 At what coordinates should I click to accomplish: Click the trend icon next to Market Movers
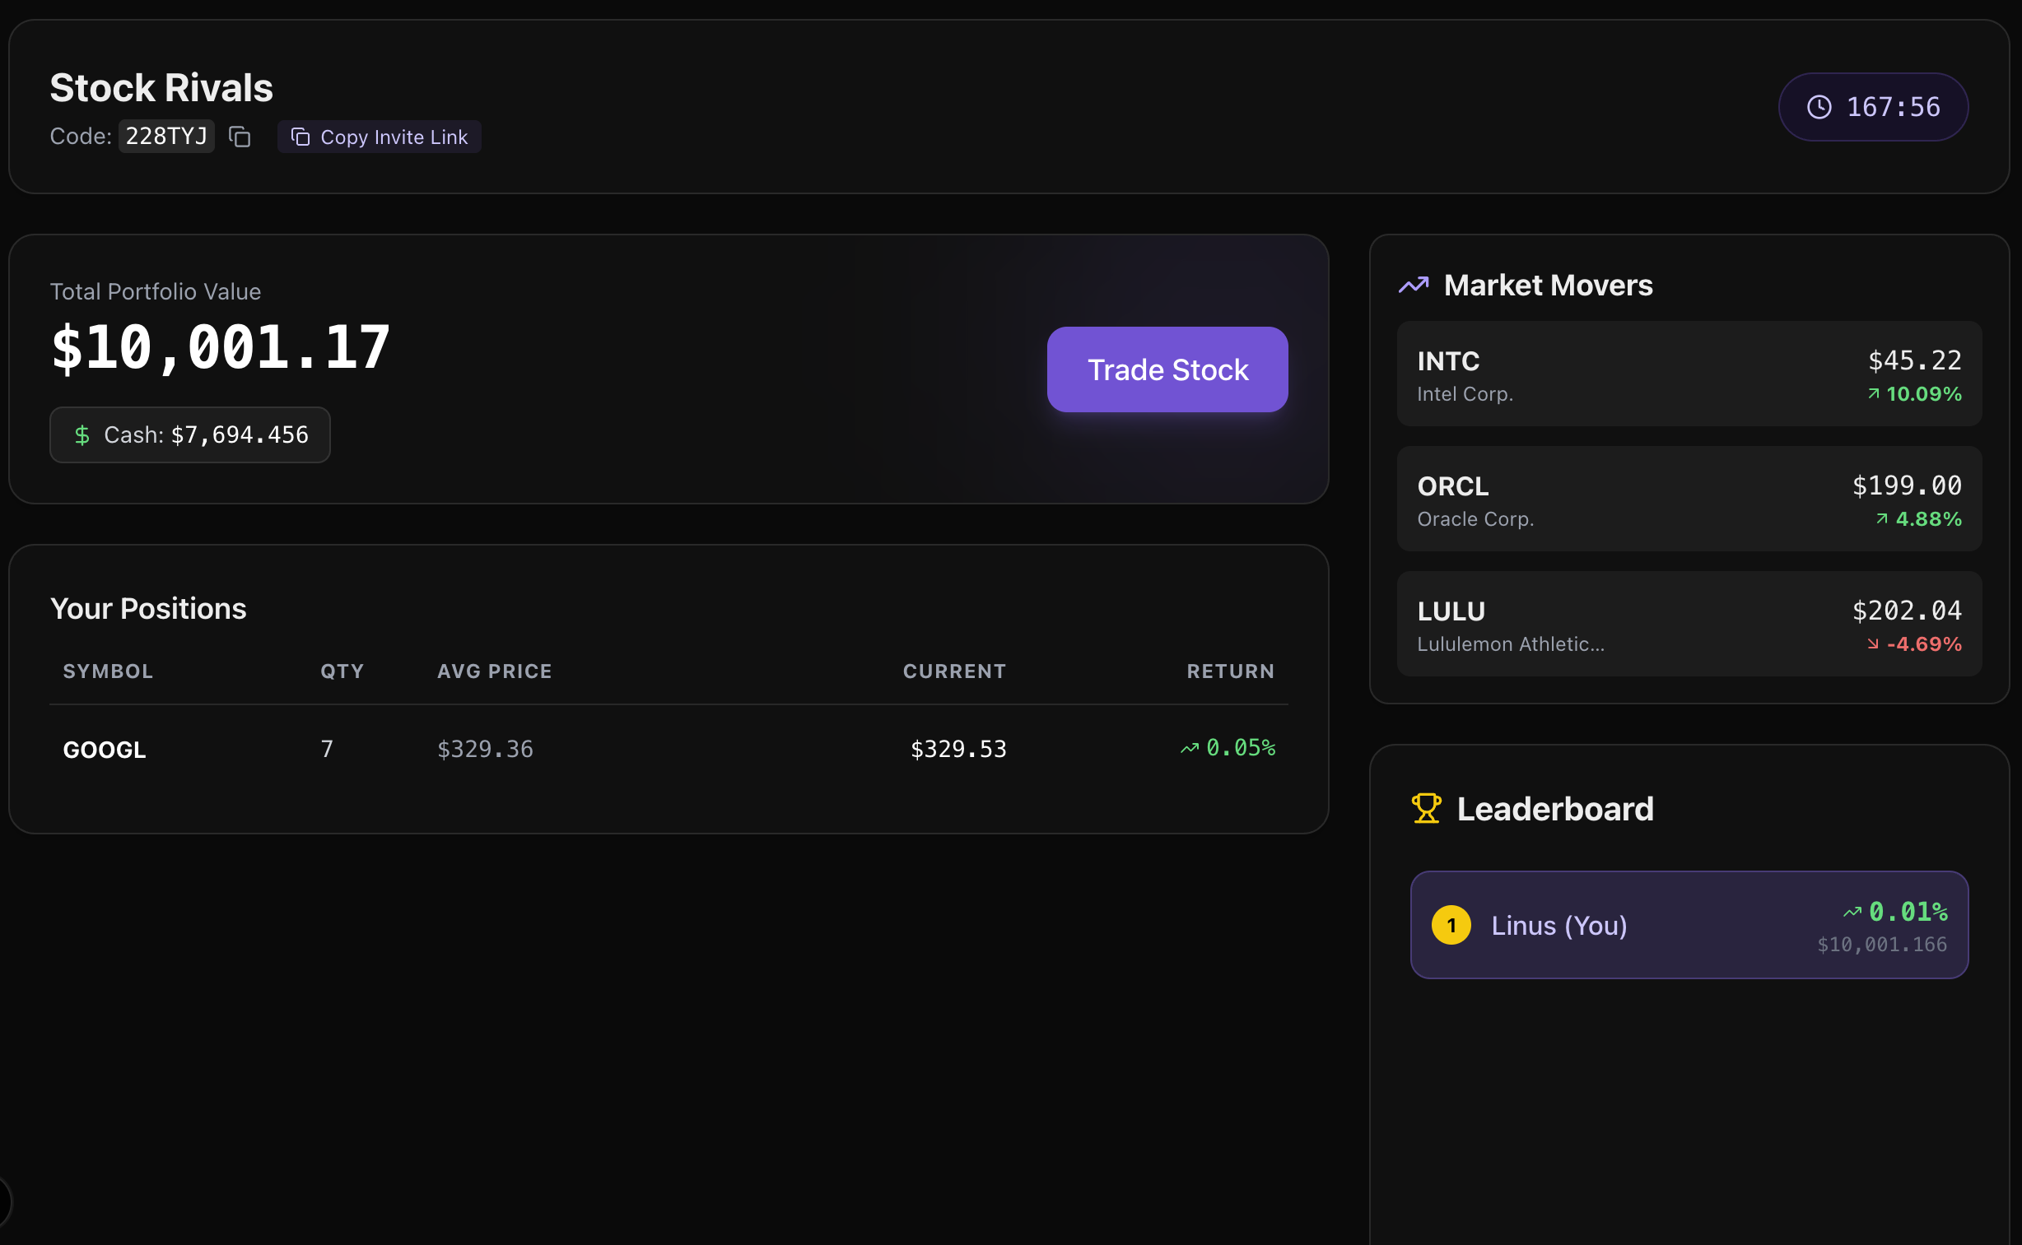(x=1414, y=285)
